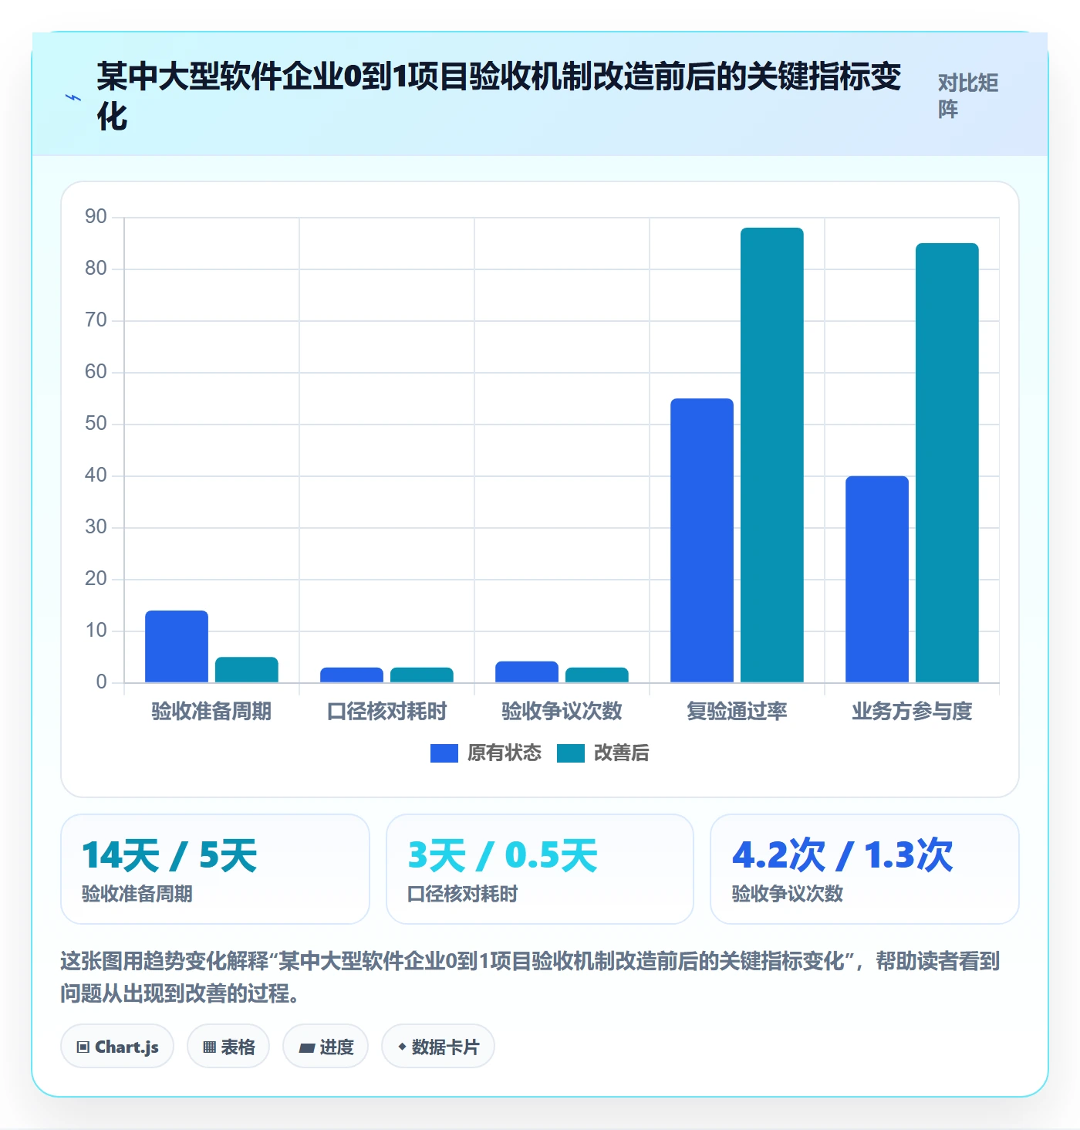
Task: Click the teal 复验通过率 improved bar
Action: point(772,455)
